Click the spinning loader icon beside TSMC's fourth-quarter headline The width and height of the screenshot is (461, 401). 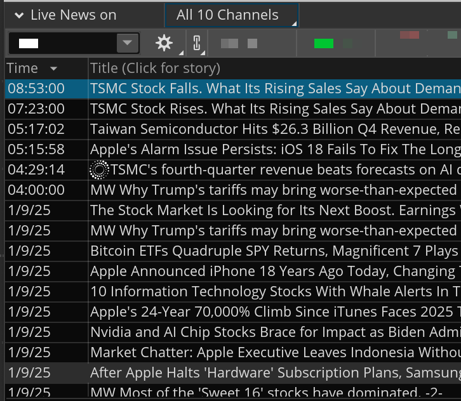pos(100,169)
